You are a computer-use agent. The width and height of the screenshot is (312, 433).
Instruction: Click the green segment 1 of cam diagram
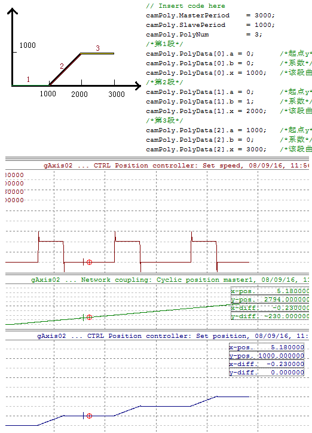30,86
